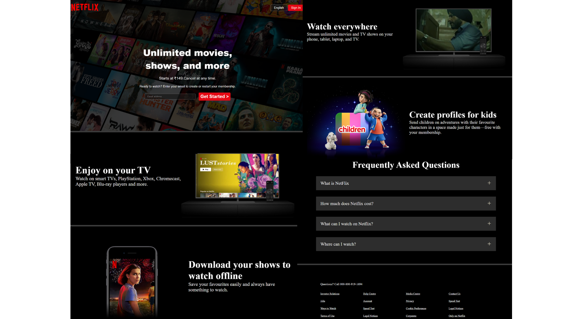The width and height of the screenshot is (567, 319).
Task: Click plus icon beside 'How much does Netflix cost?'
Action: tap(489, 203)
